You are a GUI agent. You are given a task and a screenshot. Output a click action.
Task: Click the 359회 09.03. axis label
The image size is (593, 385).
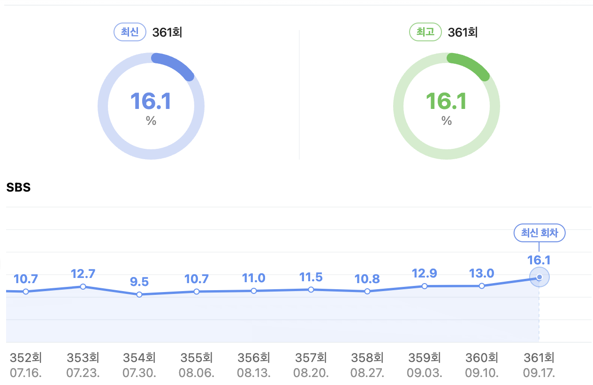425,365
